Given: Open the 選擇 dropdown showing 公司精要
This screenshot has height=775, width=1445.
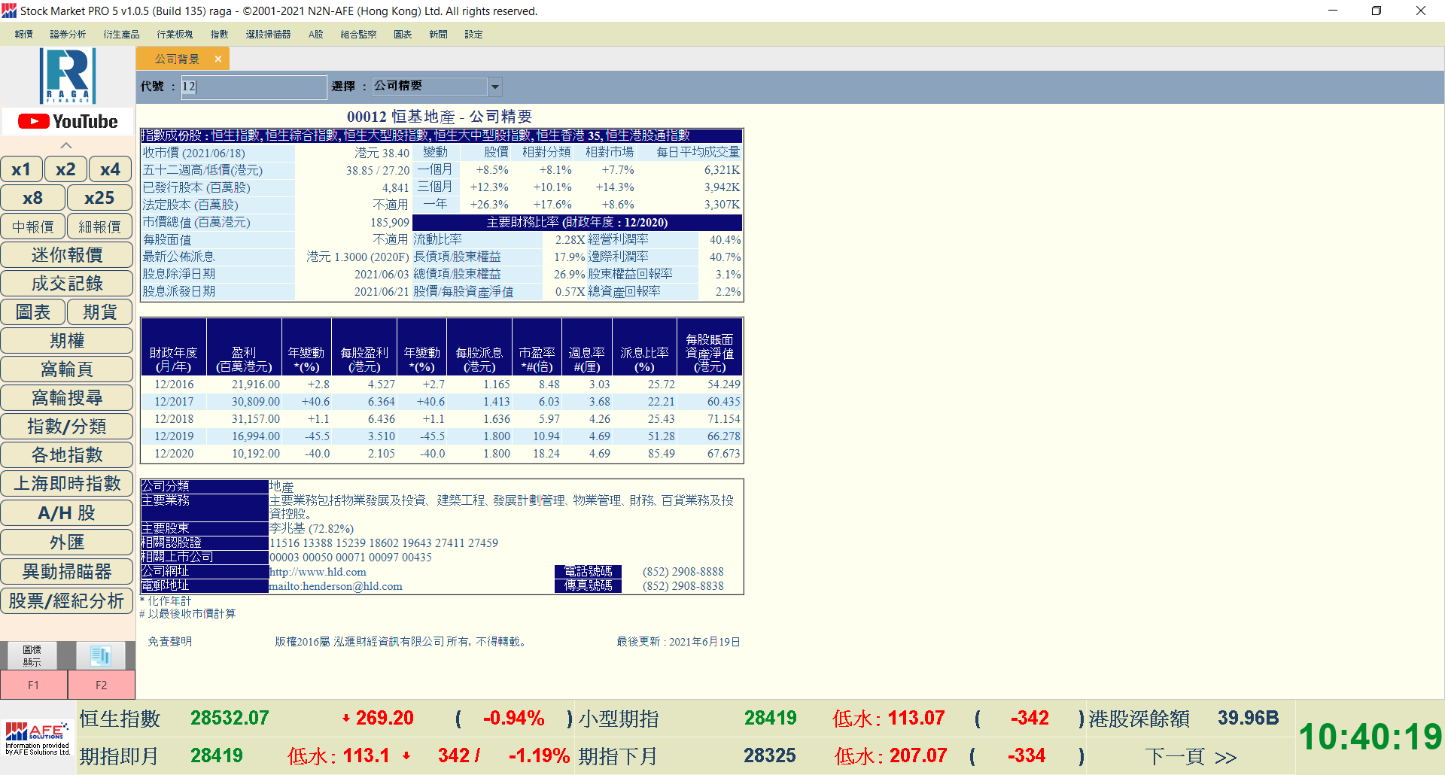Looking at the screenshot, I should pyautogui.click(x=494, y=87).
